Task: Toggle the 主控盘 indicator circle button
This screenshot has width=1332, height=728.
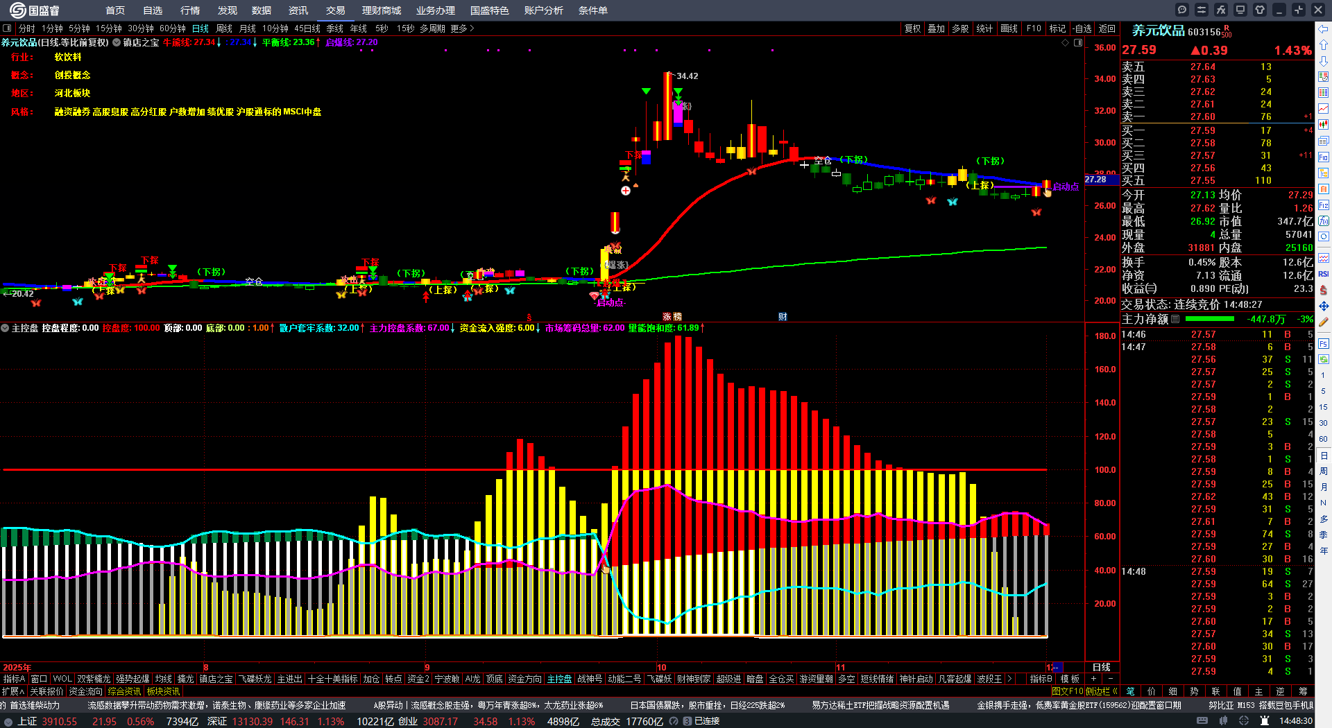Action: click(5, 328)
